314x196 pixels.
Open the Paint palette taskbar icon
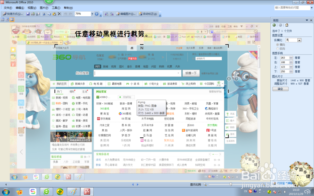coord(73,192)
